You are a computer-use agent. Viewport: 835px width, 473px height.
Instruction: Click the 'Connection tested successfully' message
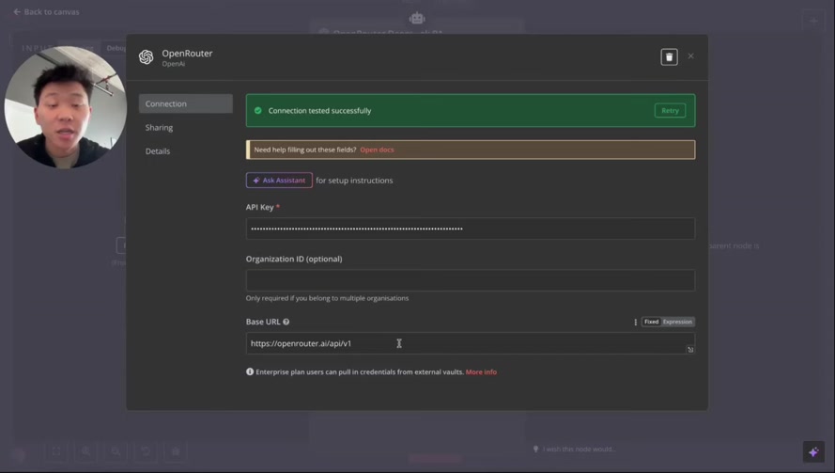click(319, 111)
